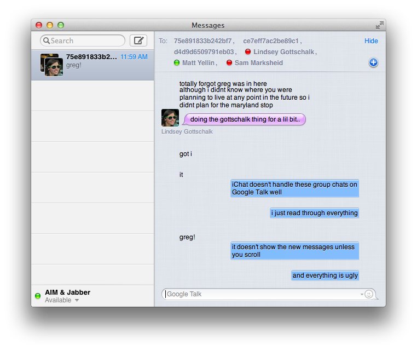Image resolution: width=417 pixels, height=350 pixels.
Task: Click the pink 'doing the gottschalk thing' bubble
Action: tap(245, 119)
